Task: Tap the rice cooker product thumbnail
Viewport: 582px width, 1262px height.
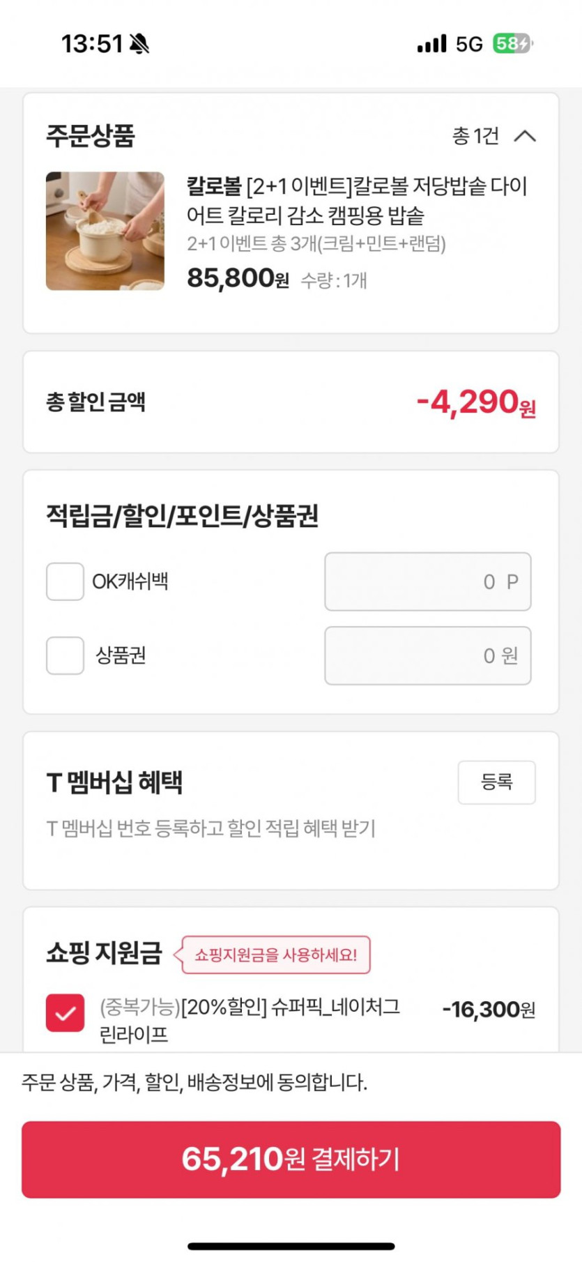Action: coord(105,231)
